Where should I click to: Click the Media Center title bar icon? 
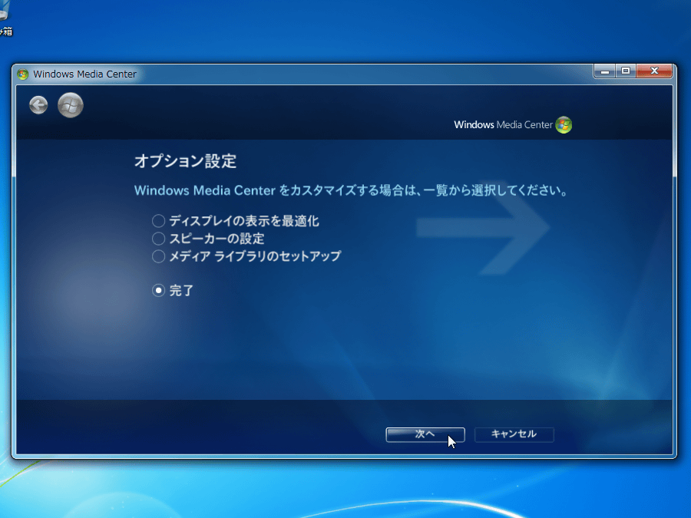(x=23, y=74)
